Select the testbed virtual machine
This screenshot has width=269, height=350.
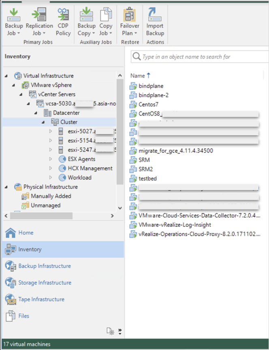pos(147,179)
